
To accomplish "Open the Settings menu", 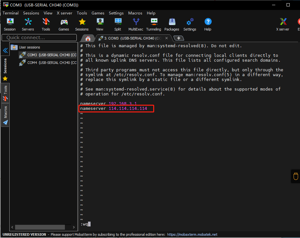I will (x=116, y=13).
